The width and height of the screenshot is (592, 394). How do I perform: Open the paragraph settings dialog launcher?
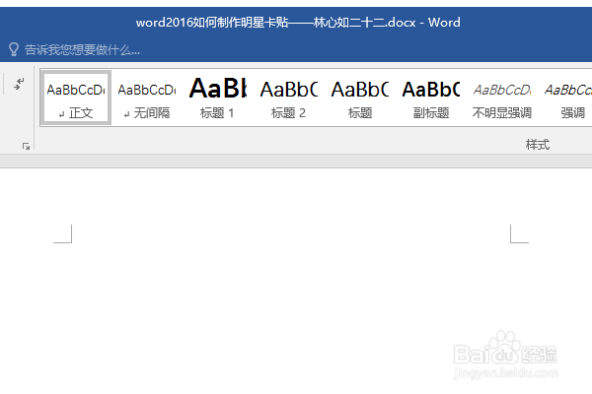pos(26,147)
